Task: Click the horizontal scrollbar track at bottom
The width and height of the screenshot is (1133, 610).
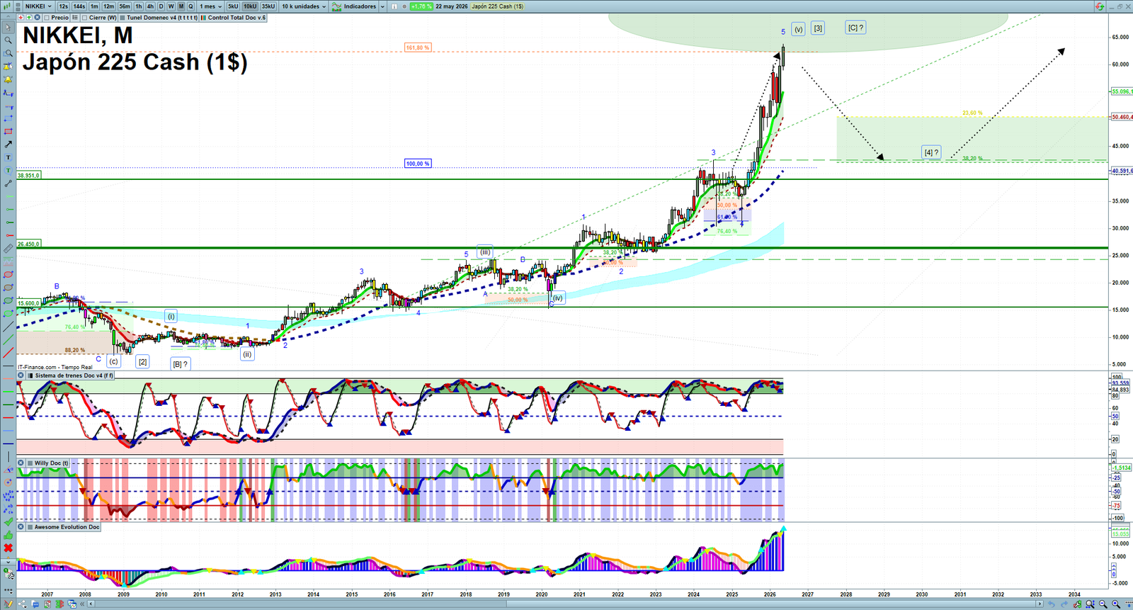Action: (564, 604)
